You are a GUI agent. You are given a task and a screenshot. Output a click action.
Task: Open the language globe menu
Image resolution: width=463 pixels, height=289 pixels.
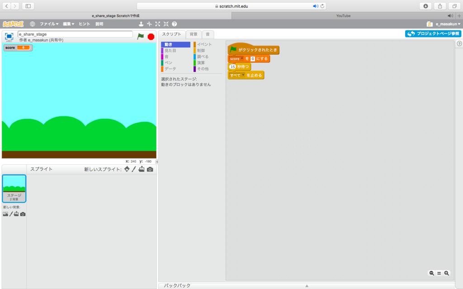pos(33,24)
